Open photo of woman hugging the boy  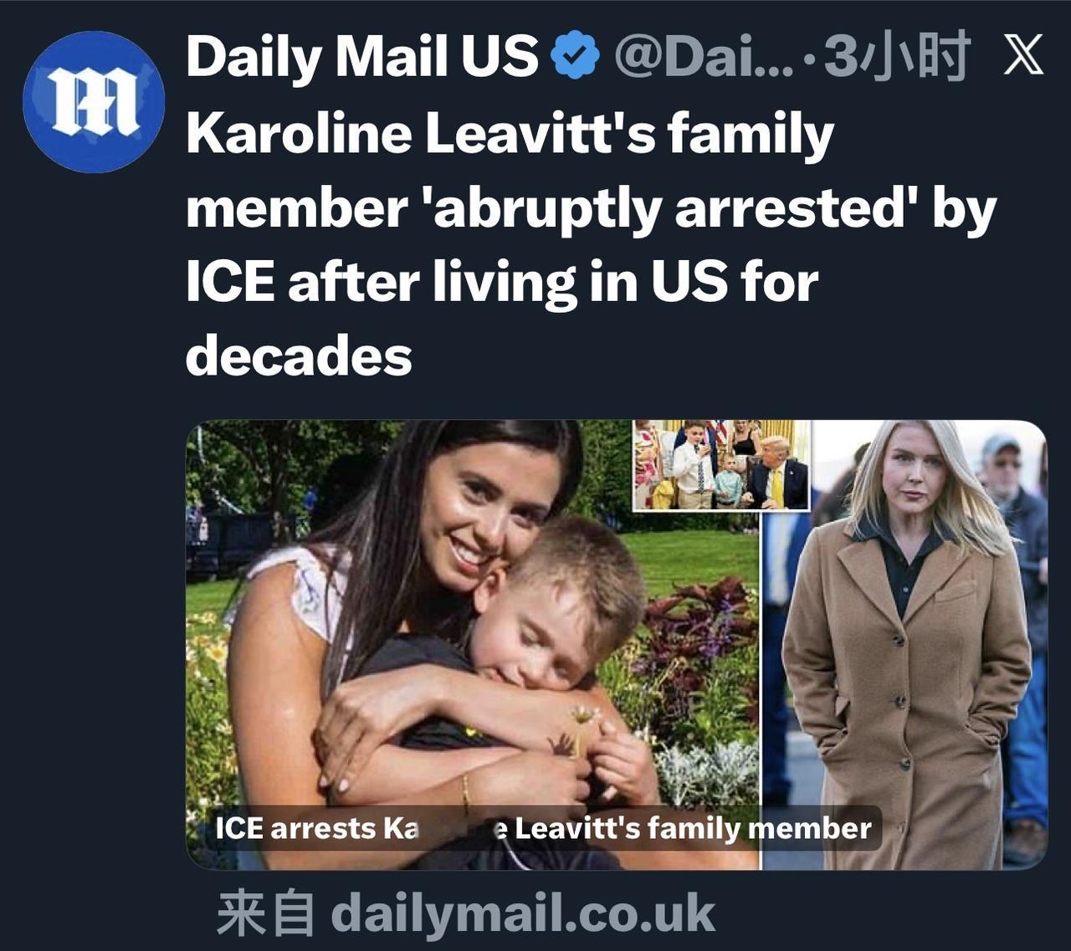(x=472, y=644)
